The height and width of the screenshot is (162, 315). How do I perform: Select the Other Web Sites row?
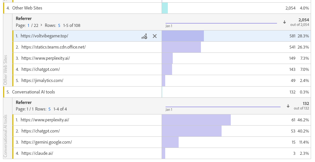(27, 8)
